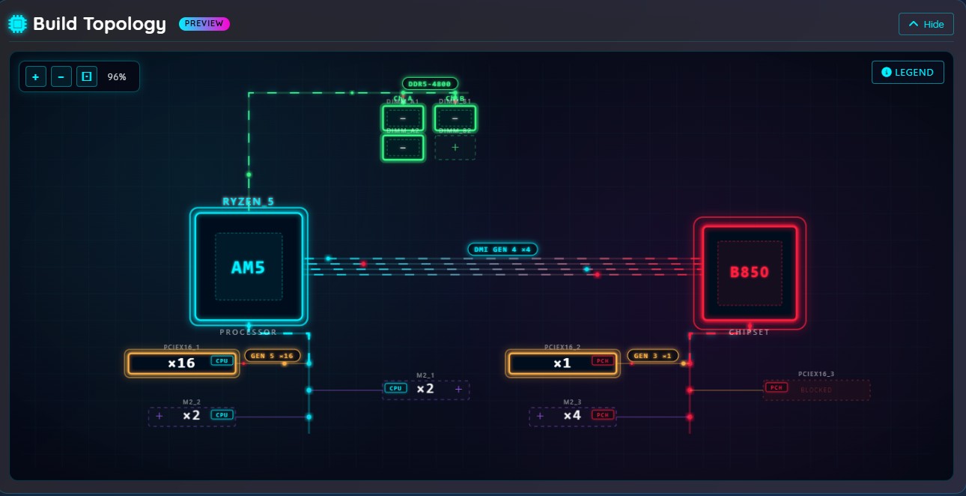Click the CPU tag on M2_1
The height and width of the screenshot is (496, 966).
coord(395,388)
